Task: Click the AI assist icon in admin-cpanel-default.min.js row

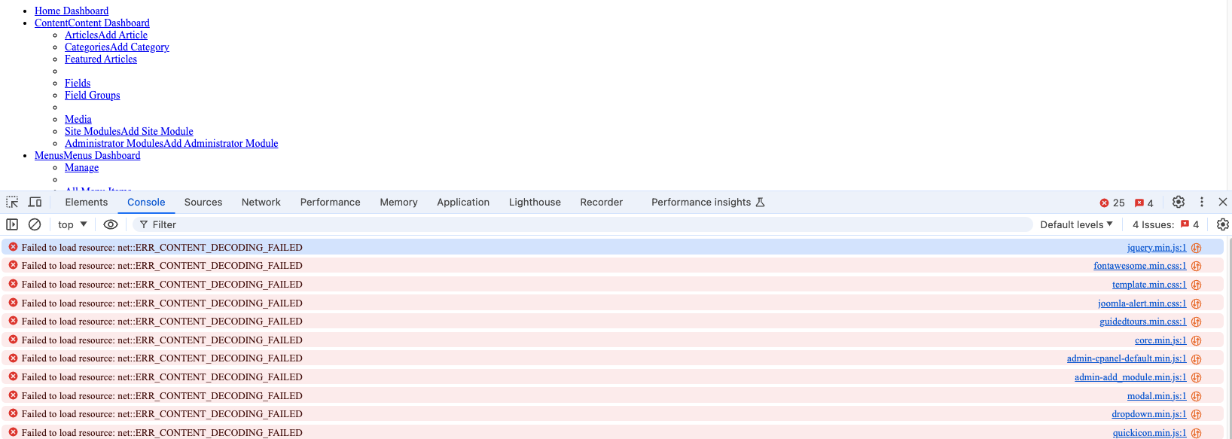Action: 1197,358
